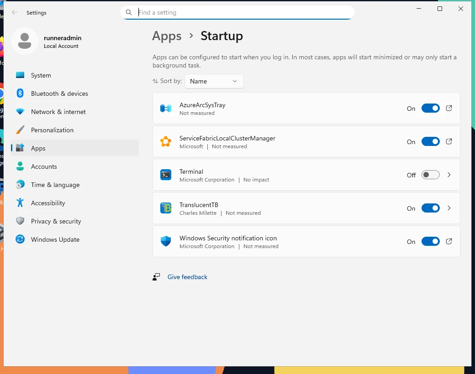Maximize the Settings window
The image size is (475, 374).
[439, 9]
